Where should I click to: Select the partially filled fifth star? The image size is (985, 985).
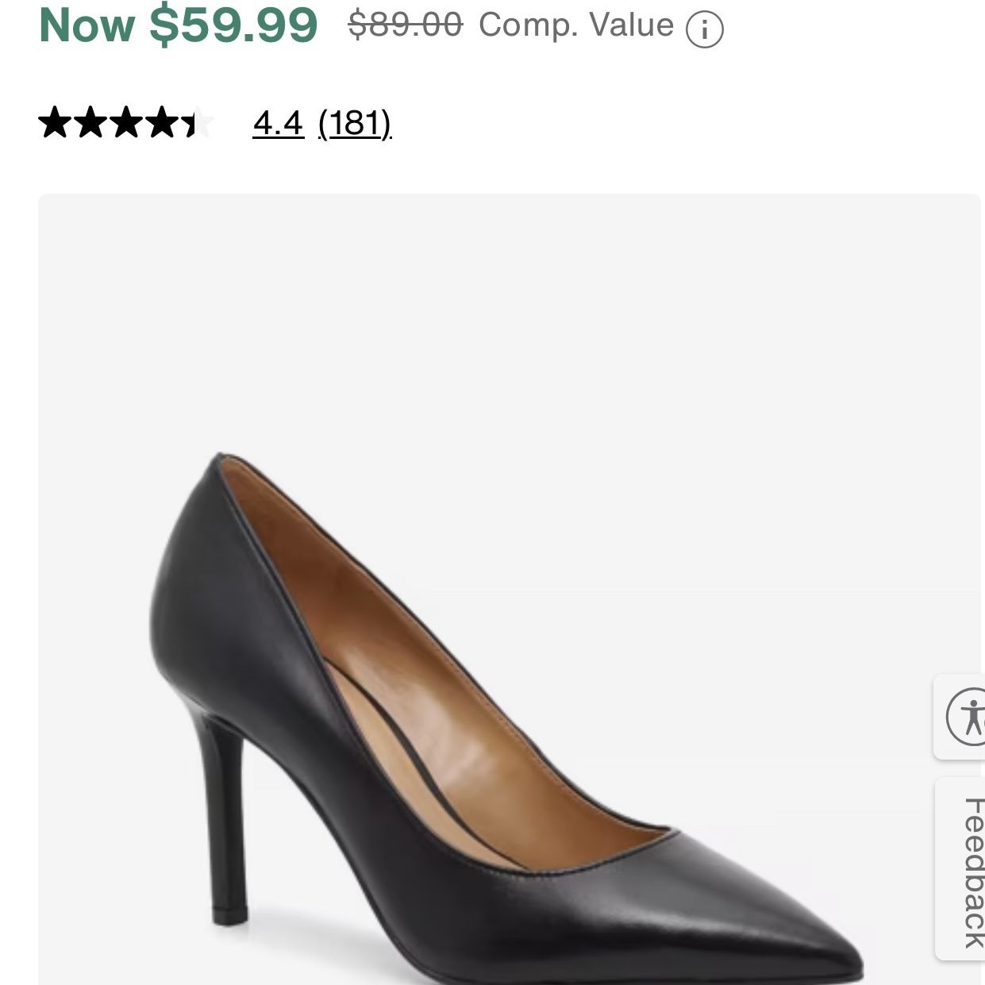coord(199,122)
